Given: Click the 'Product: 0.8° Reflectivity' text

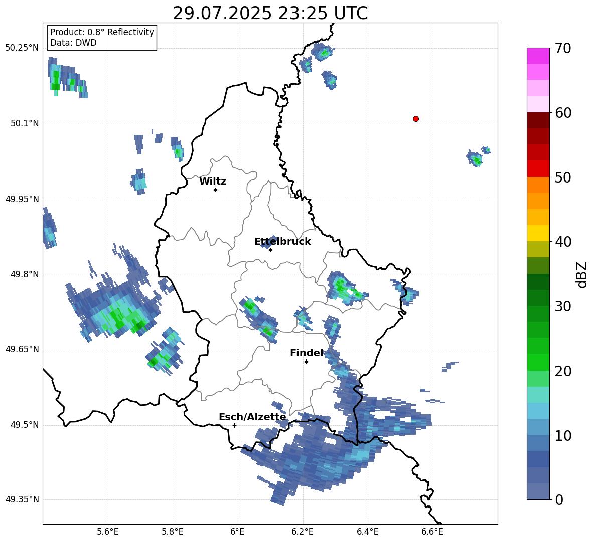Looking at the screenshot, I should (x=102, y=32).
